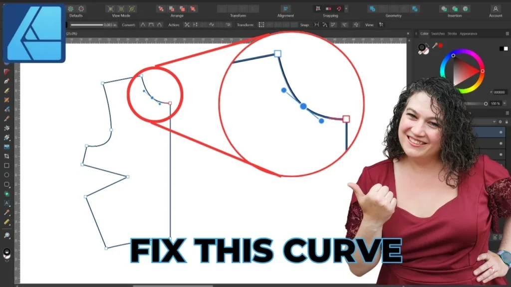The width and height of the screenshot is (511, 287).
Task: Select the Rounded Rectangle tool
Action: [6, 184]
